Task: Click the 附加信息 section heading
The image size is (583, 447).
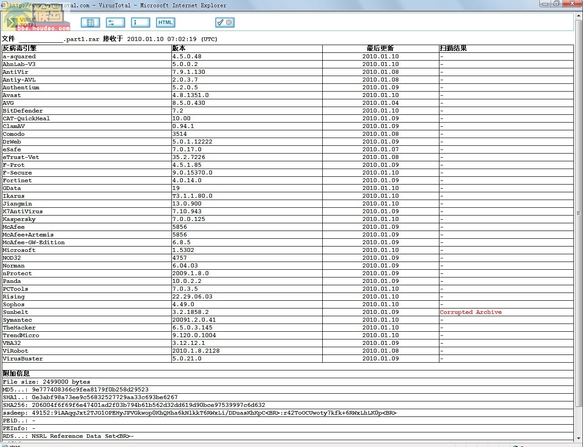Action: point(16,374)
